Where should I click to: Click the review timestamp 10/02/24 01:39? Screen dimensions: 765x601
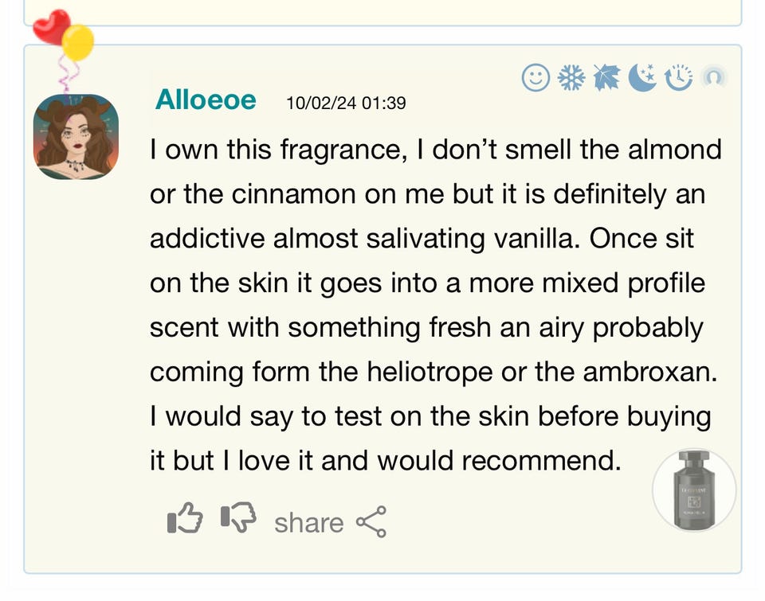pyautogui.click(x=346, y=103)
